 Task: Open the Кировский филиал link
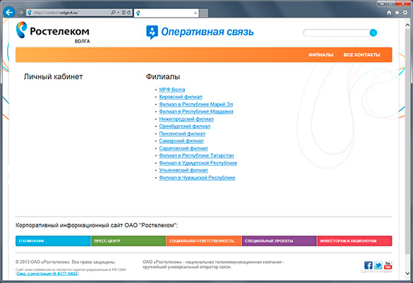(181, 97)
